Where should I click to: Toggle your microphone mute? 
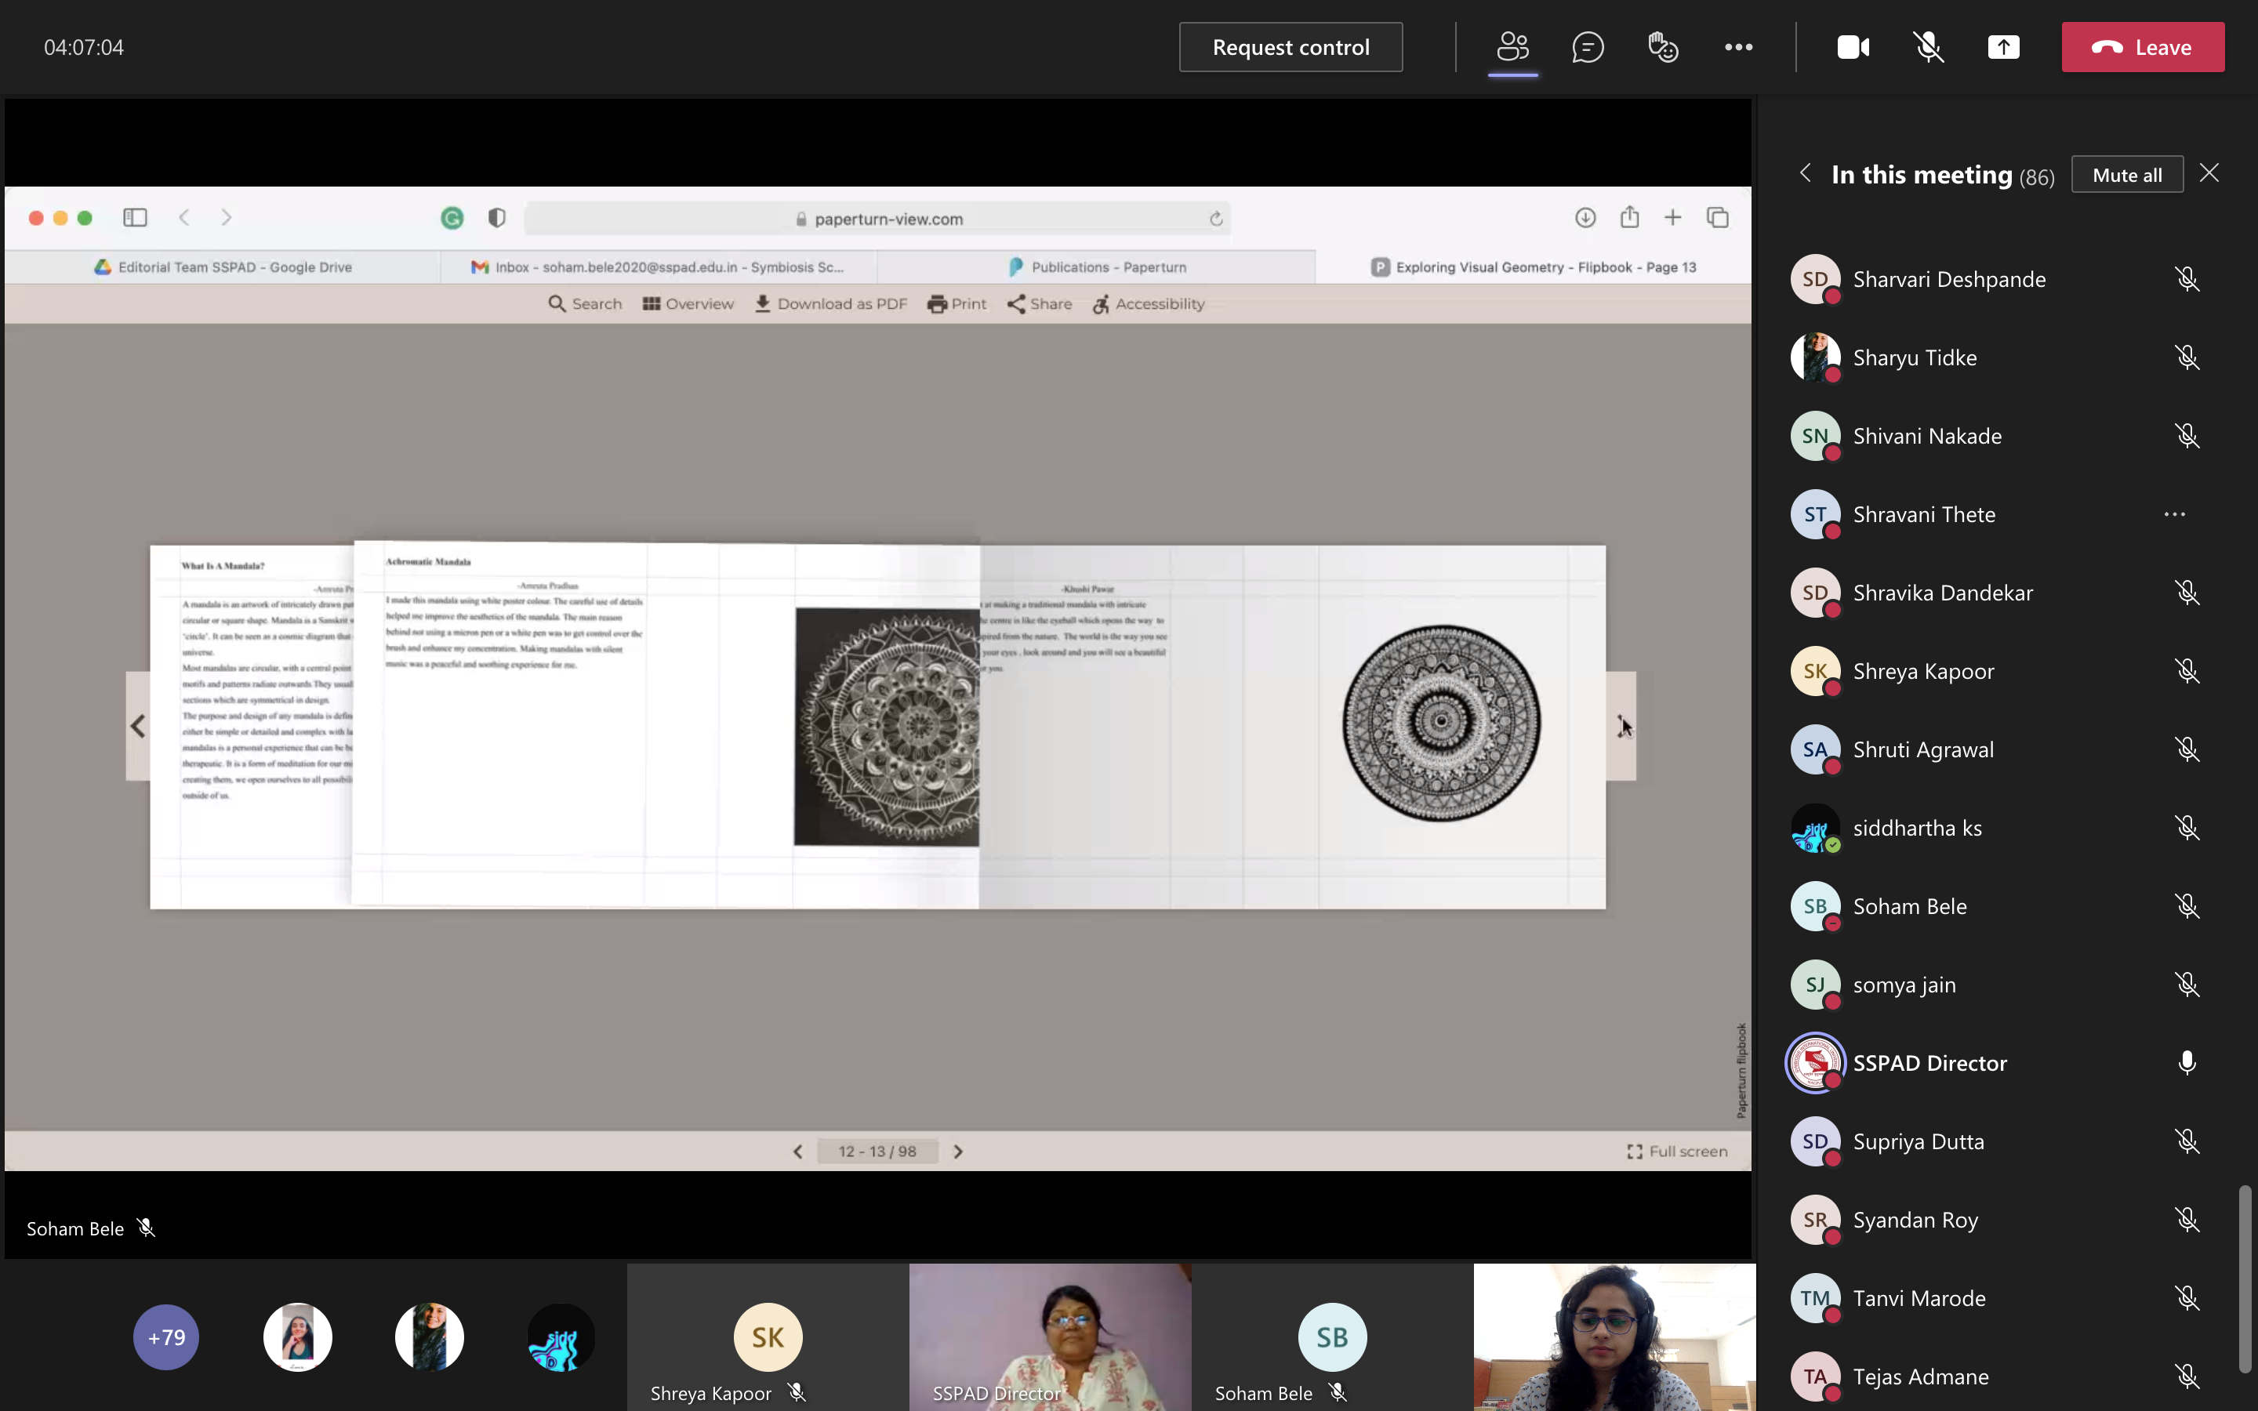(1929, 47)
